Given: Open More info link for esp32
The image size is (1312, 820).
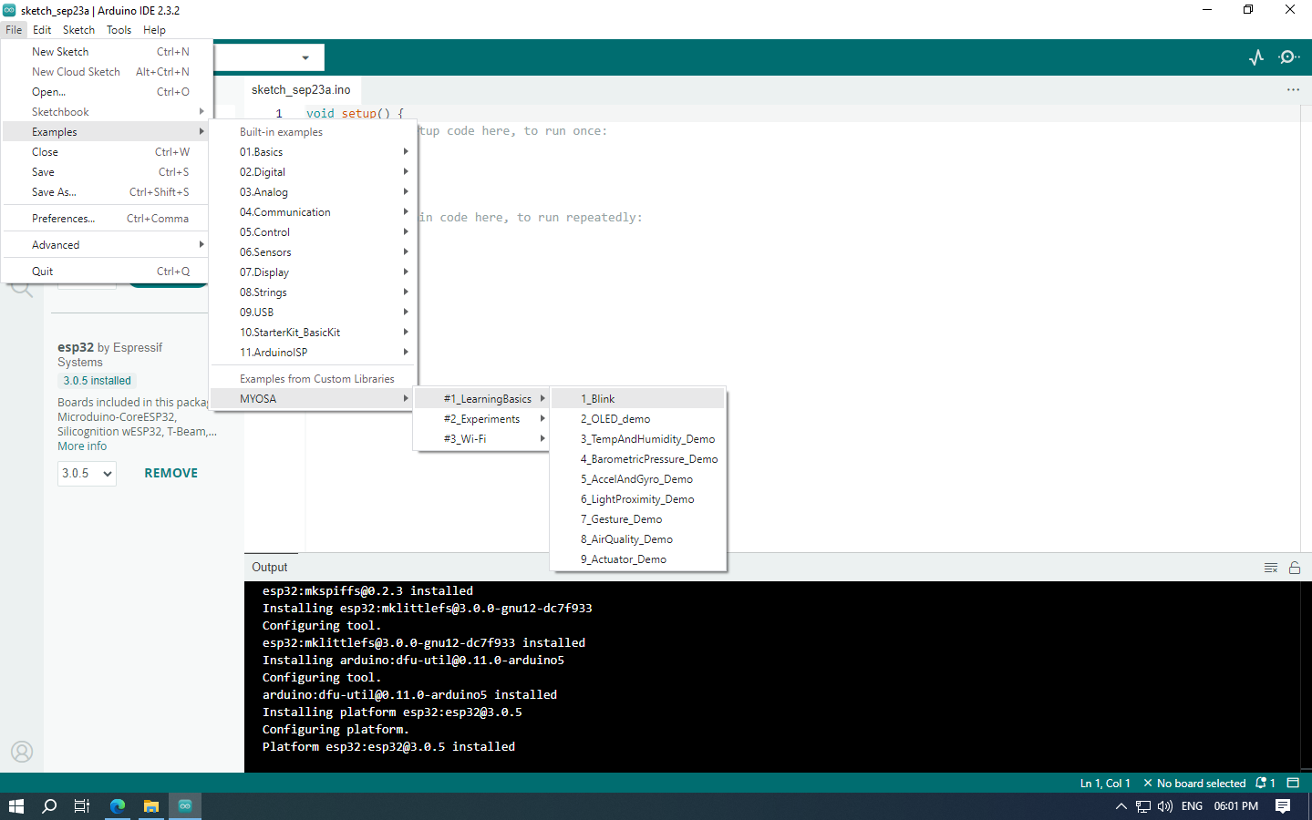Looking at the screenshot, I should click(82, 446).
